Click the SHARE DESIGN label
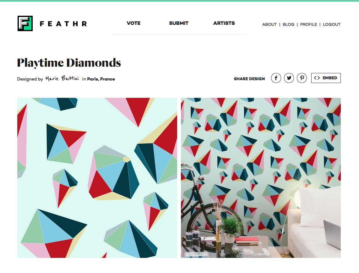This screenshot has height=273, width=359. [x=249, y=79]
